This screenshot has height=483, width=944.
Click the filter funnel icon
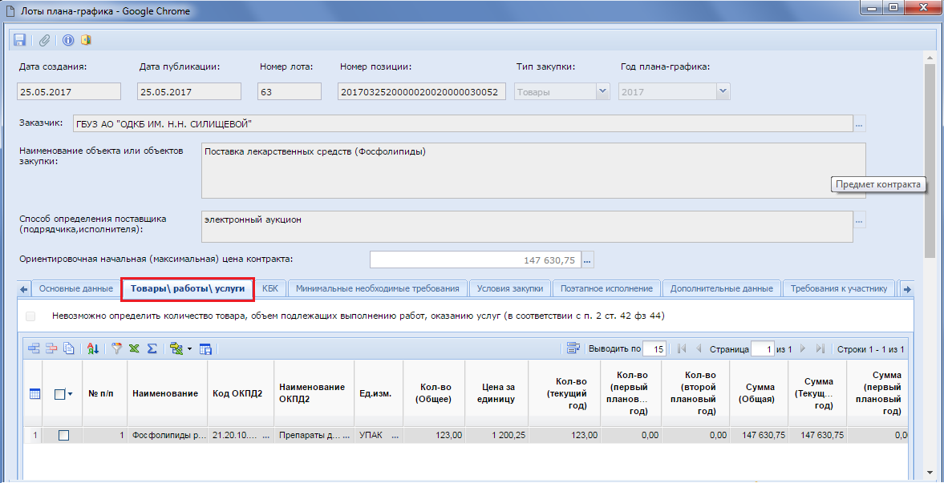[x=116, y=348]
